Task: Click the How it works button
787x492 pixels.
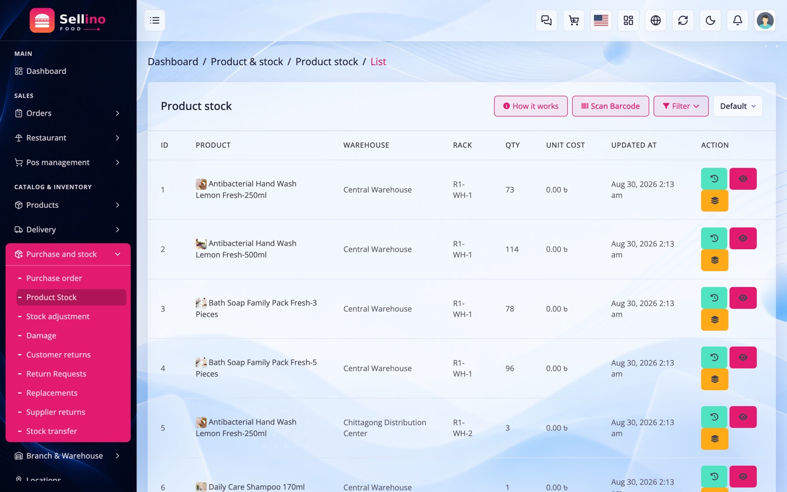Action: coord(531,106)
